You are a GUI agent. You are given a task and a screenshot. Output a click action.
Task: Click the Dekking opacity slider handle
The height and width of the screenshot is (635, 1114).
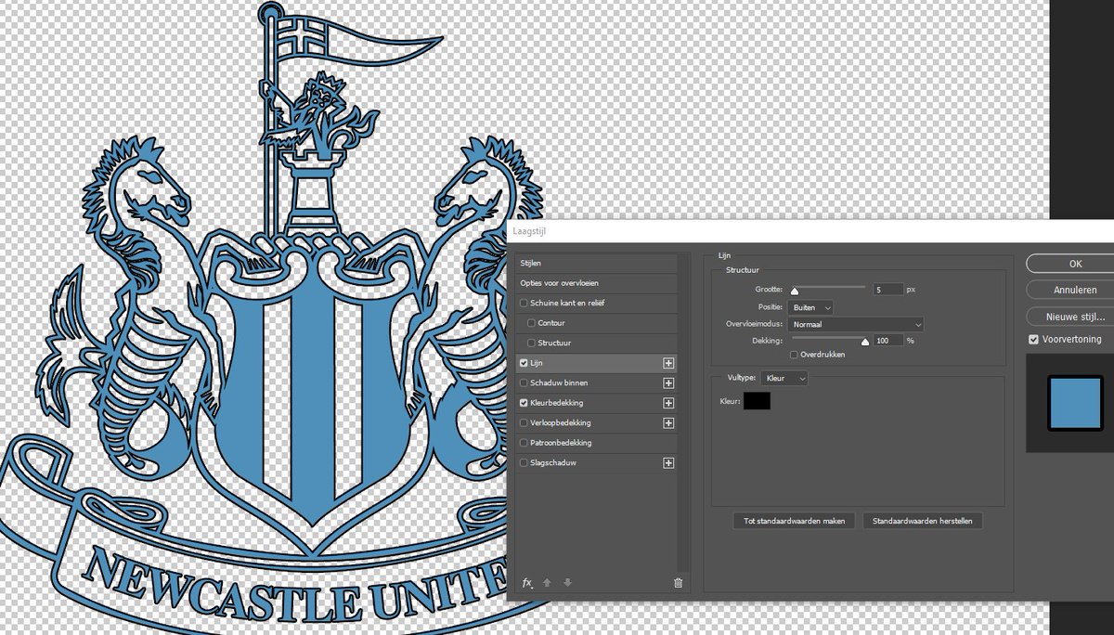[x=865, y=343]
